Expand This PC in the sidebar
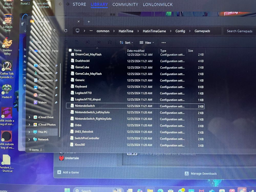 point(29,132)
